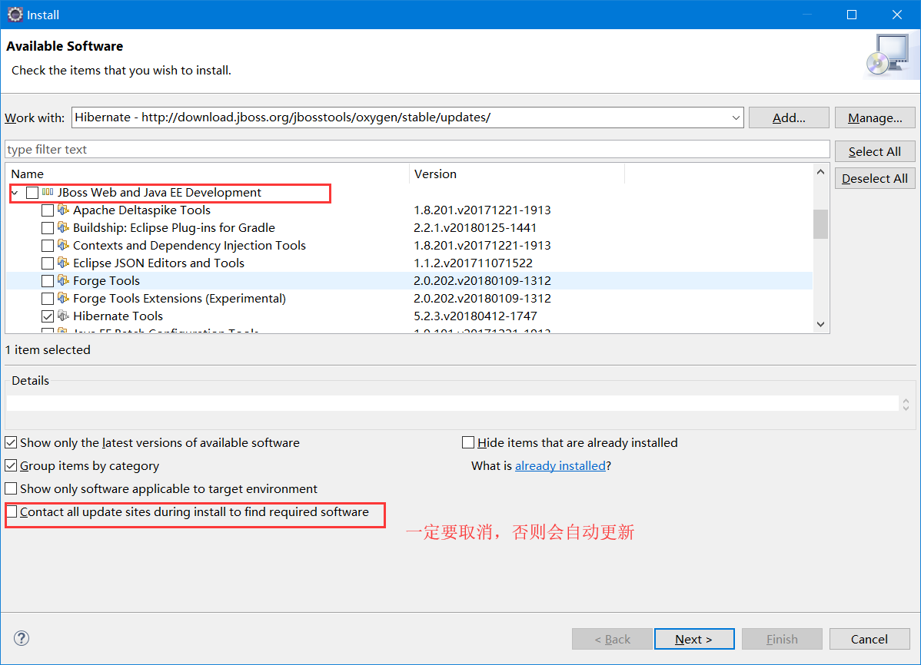Select Apache Deltaspike Tools row label
Image resolution: width=921 pixels, height=665 pixels.
point(141,210)
